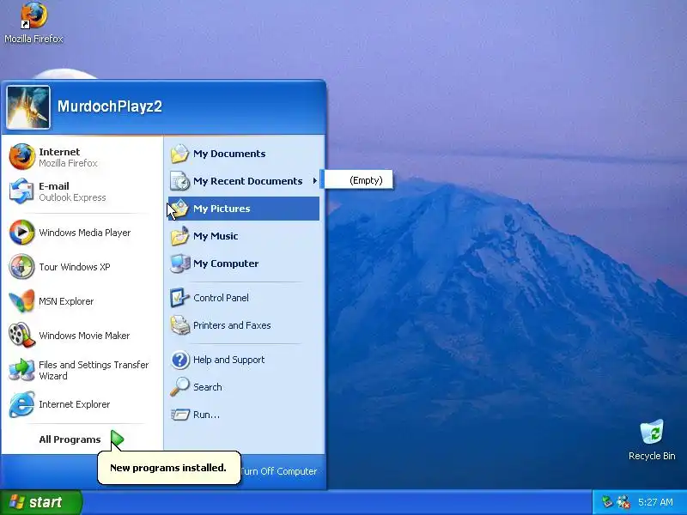The width and height of the screenshot is (687, 515).
Task: Click the Firefox icon beside Internet
Action: pos(21,157)
